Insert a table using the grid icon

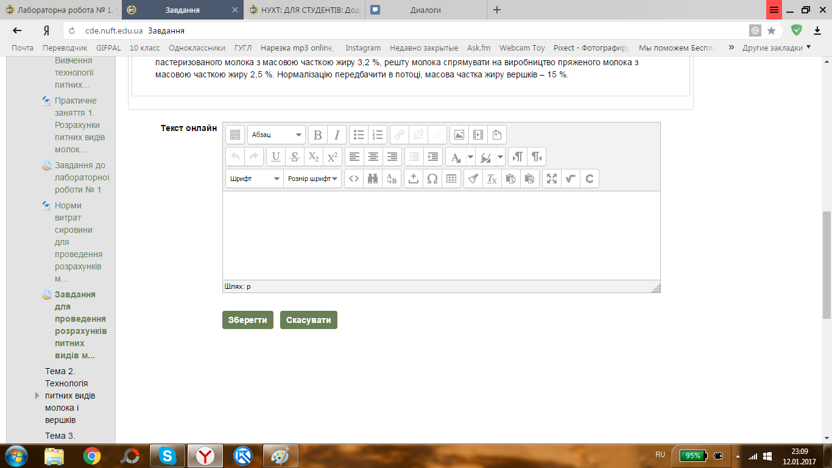click(451, 179)
